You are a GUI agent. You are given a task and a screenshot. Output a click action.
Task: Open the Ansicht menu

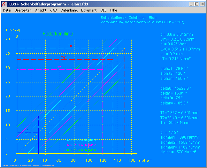click(41, 10)
